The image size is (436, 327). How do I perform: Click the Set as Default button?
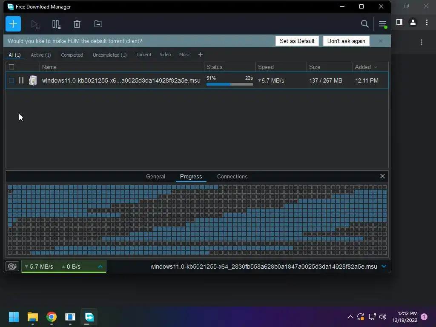(x=297, y=41)
